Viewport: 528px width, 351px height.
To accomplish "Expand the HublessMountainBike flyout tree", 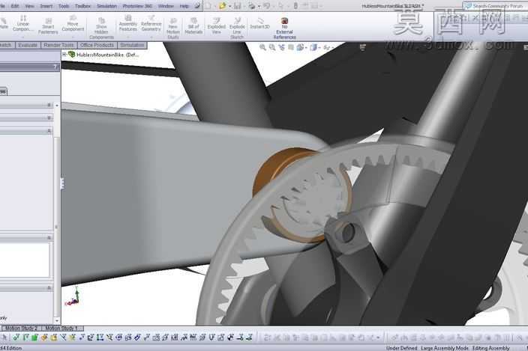I will 64,54.
